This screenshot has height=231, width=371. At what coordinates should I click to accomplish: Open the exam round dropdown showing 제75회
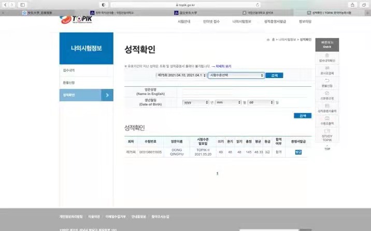[x=181, y=75]
